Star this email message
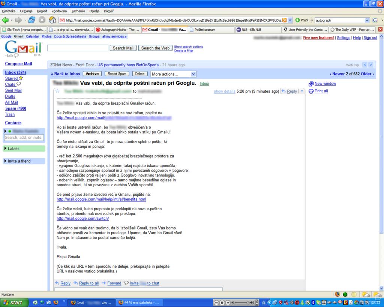384x307 pixels. [57, 91]
